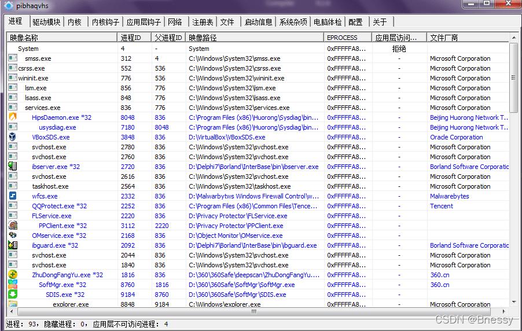
Task: Open the 内核钩子 tab
Action: pyautogui.click(x=105, y=22)
